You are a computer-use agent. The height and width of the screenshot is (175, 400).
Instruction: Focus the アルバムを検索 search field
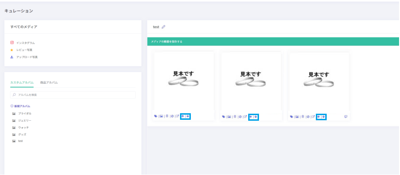(73, 95)
